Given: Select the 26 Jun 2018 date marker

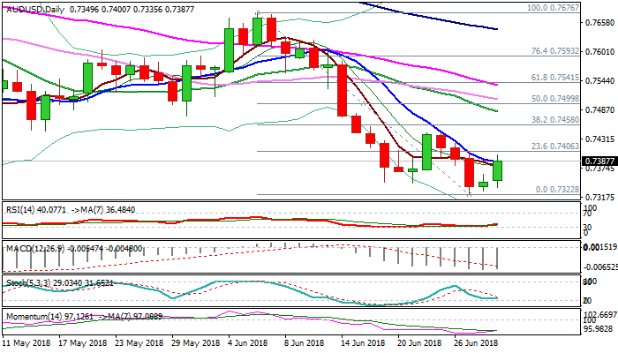Looking at the screenshot, I should coord(475,342).
